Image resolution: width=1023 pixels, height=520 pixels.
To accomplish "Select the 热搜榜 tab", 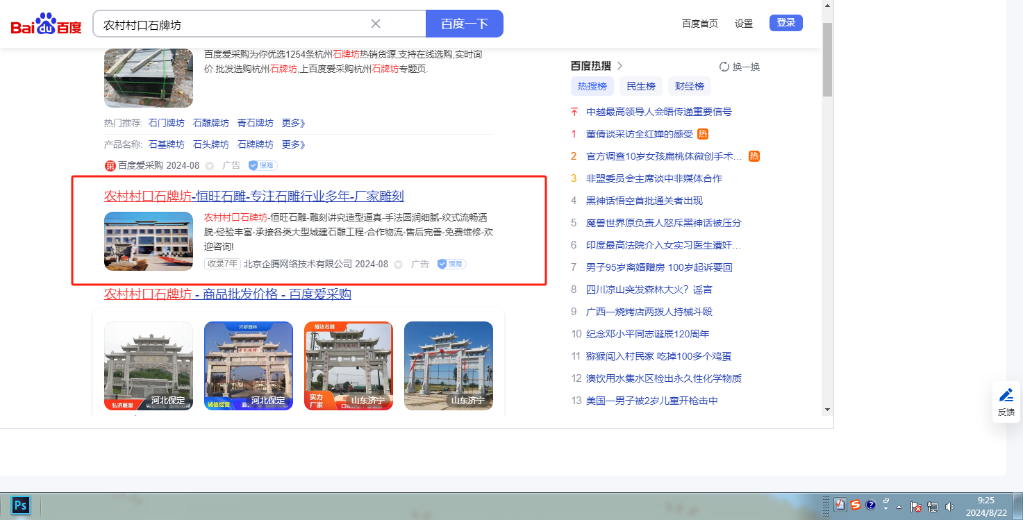I will [x=592, y=86].
